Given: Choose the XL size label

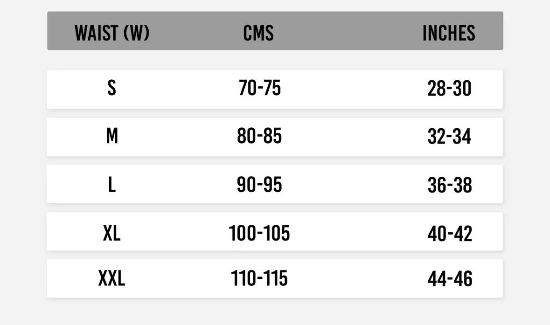Looking at the screenshot, I should 111,233.
